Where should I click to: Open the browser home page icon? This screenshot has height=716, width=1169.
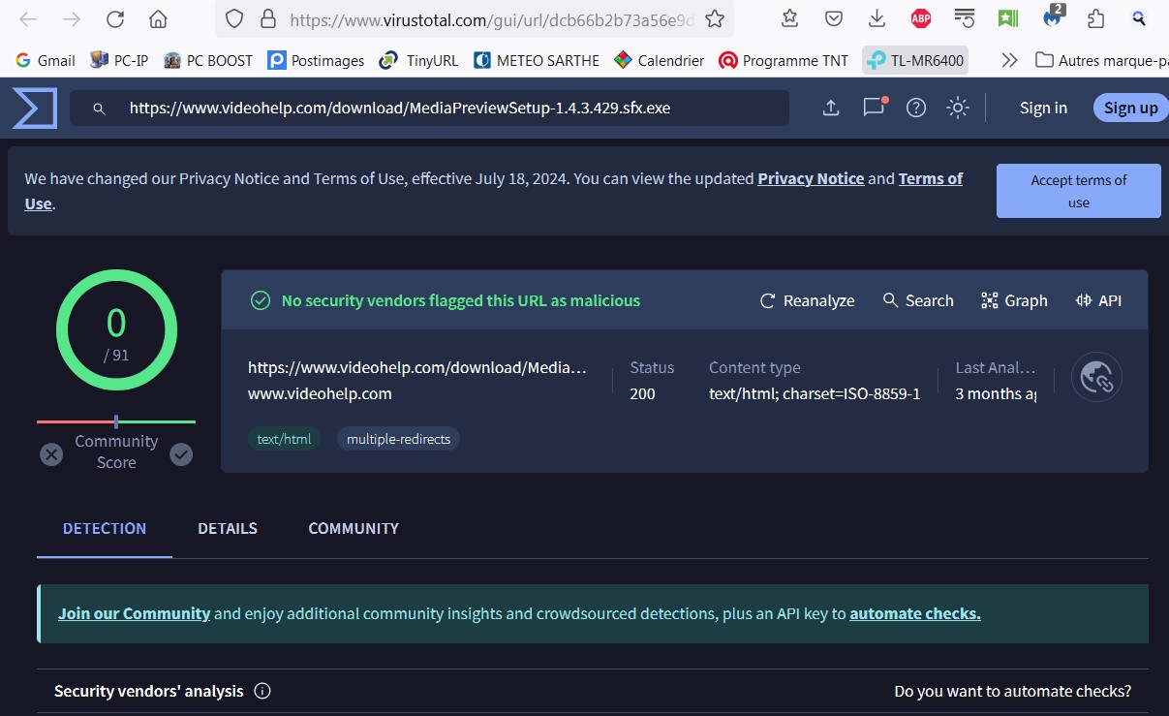point(158,19)
